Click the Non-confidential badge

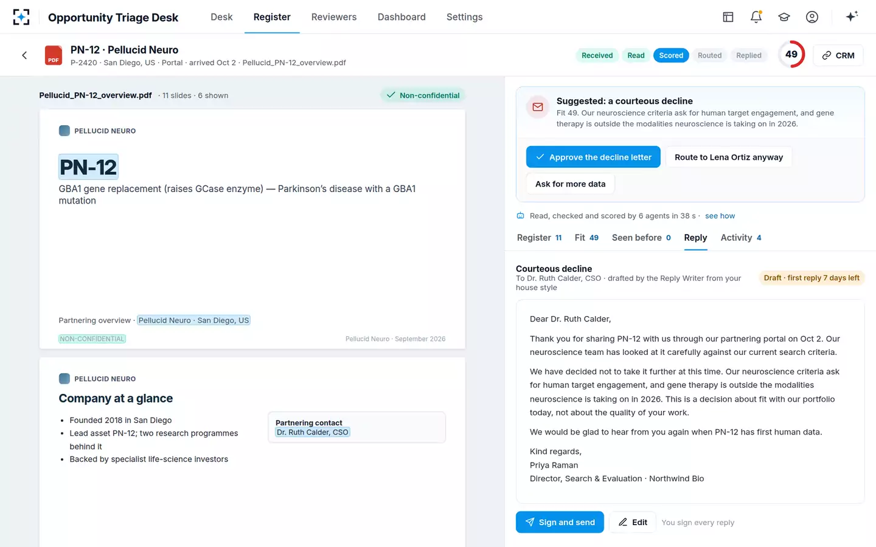[423, 95]
